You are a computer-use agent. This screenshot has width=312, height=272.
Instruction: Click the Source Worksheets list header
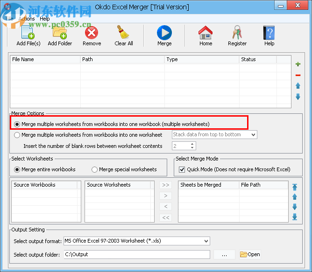pyautogui.click(x=118, y=185)
